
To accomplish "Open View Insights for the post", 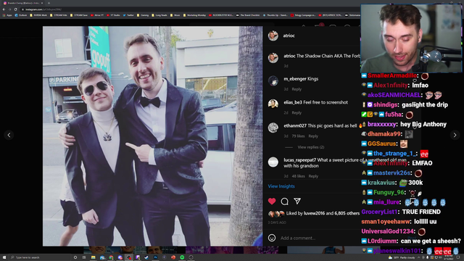I will click(x=281, y=186).
